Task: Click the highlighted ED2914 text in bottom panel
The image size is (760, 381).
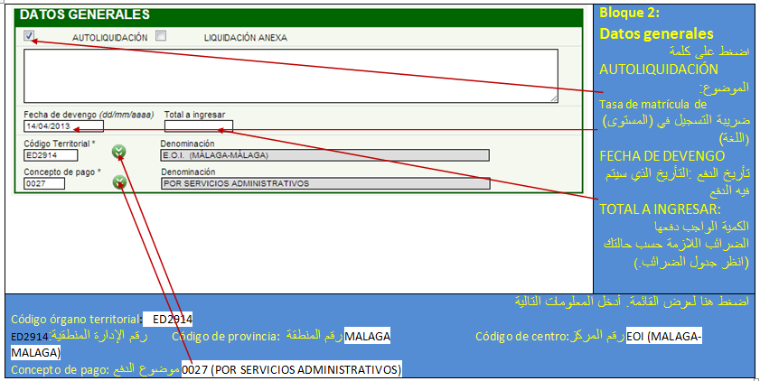Action: [x=171, y=319]
